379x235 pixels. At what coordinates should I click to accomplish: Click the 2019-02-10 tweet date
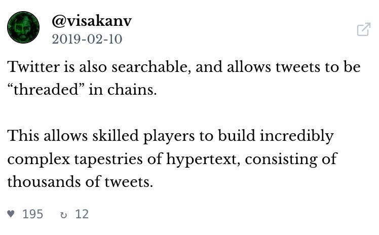click(87, 39)
